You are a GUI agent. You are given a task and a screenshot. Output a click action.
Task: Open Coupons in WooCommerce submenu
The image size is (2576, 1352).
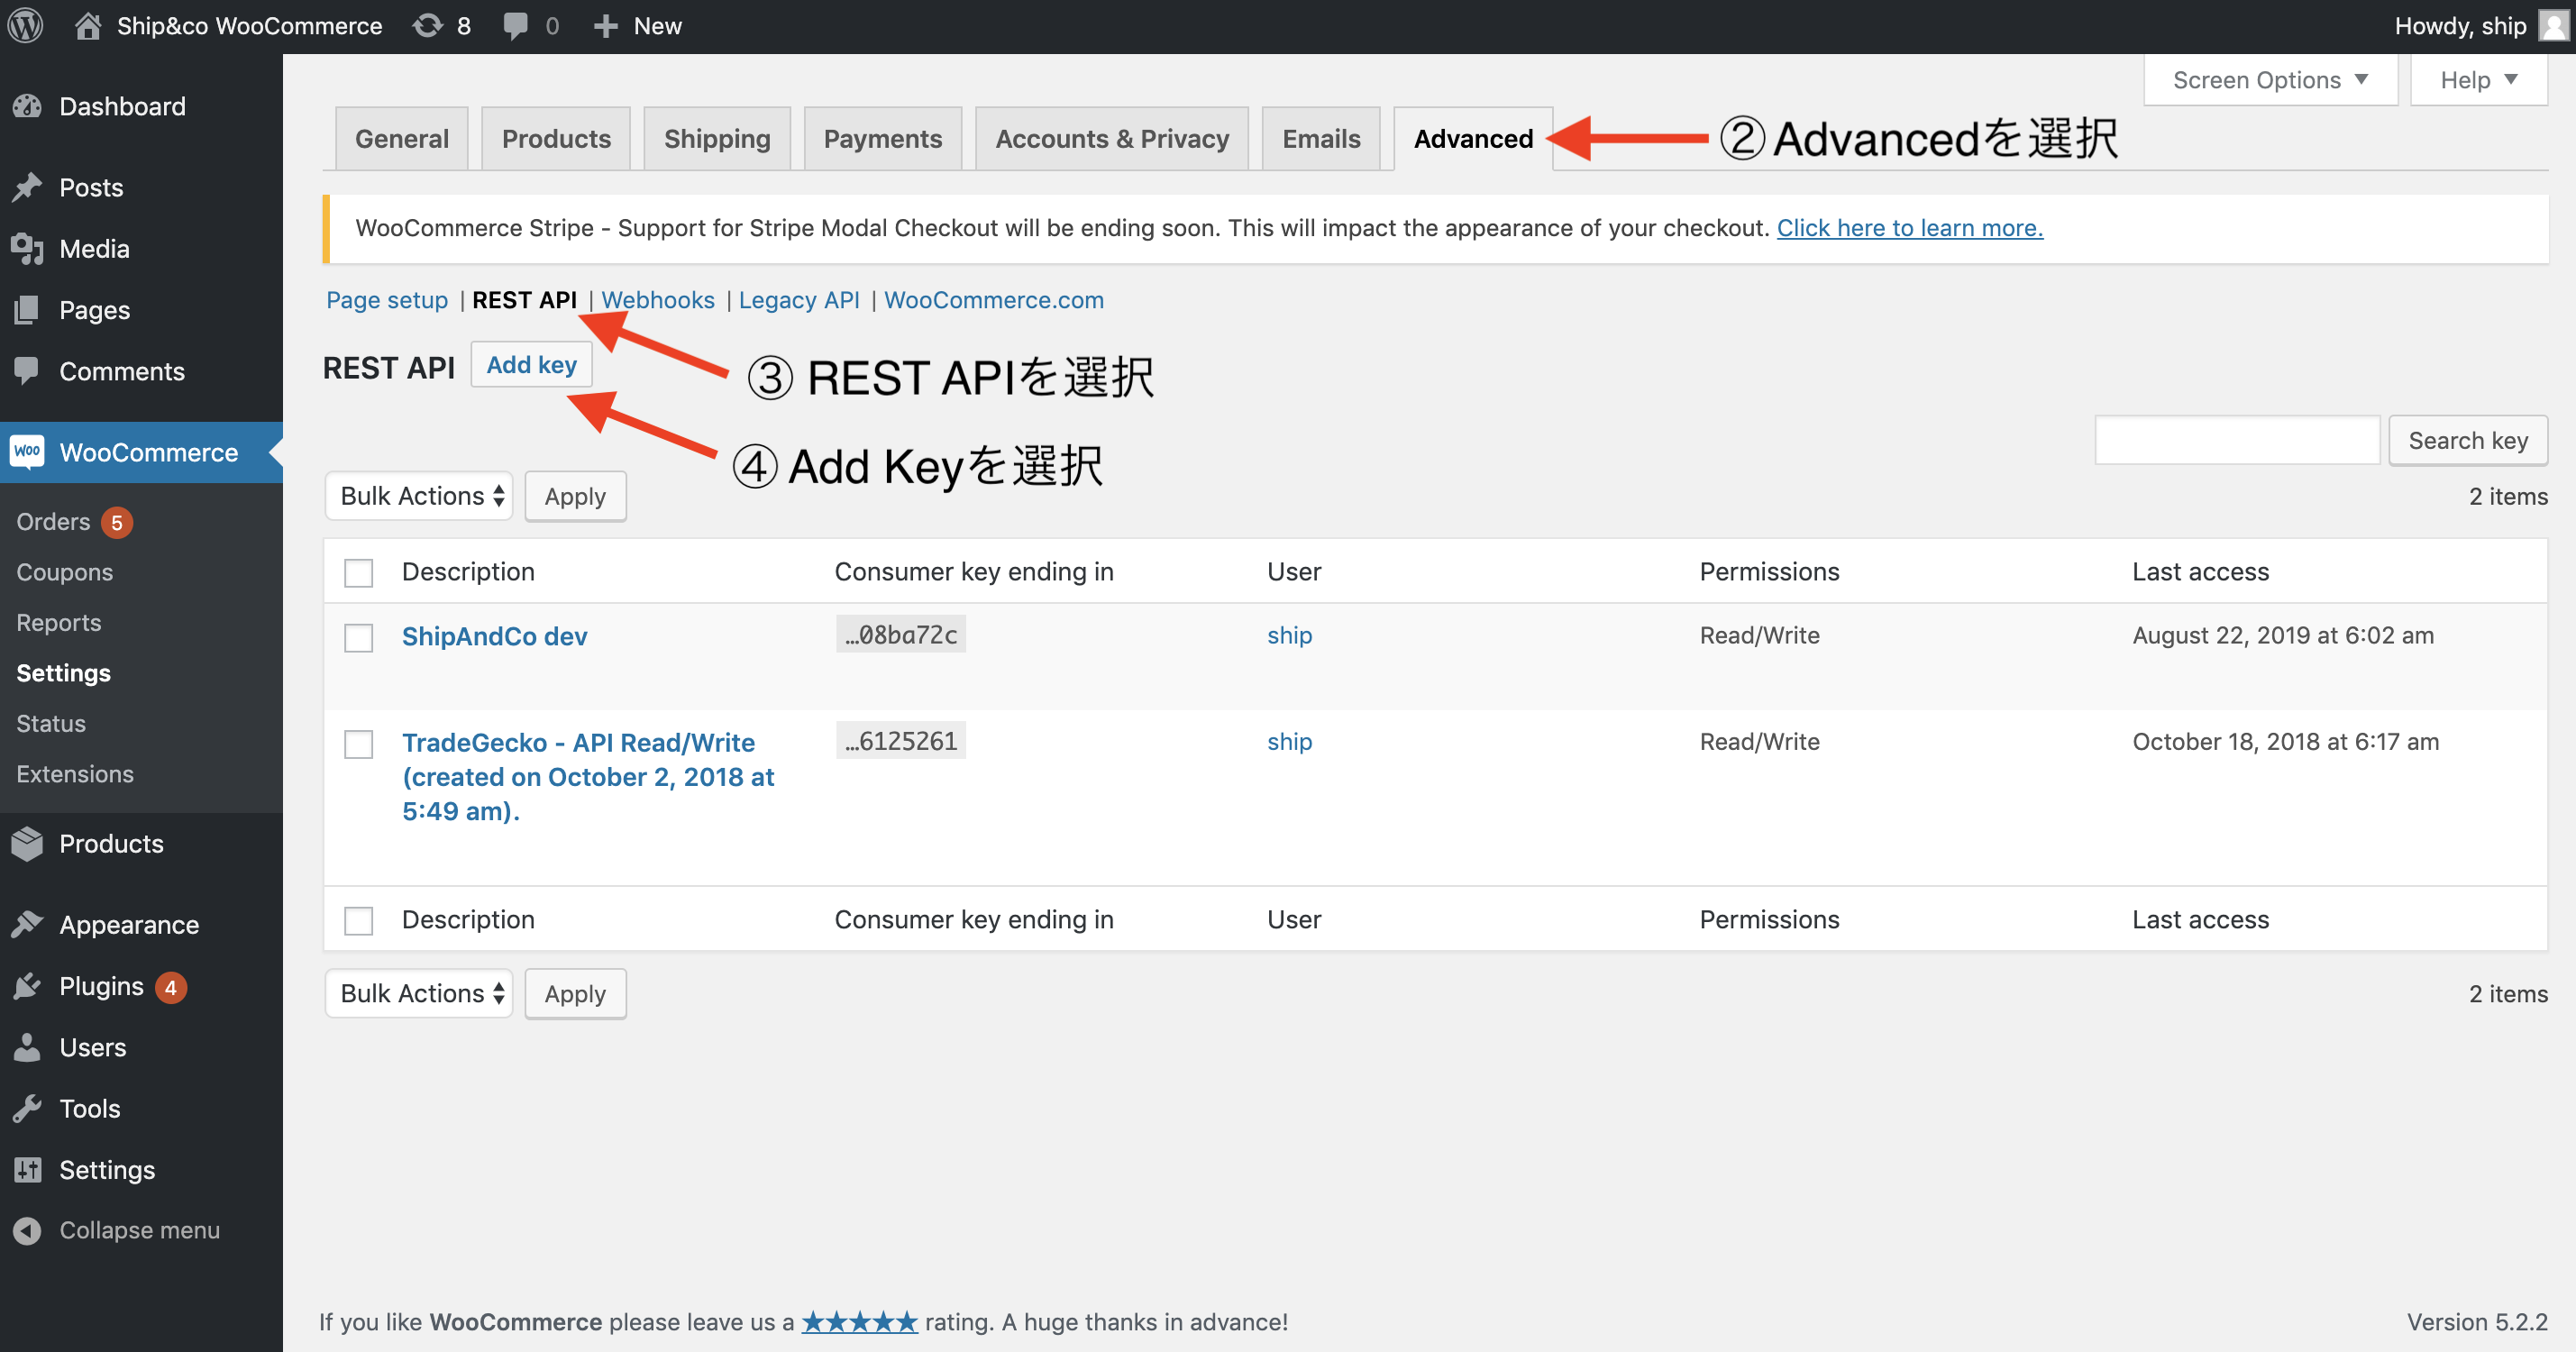(65, 572)
